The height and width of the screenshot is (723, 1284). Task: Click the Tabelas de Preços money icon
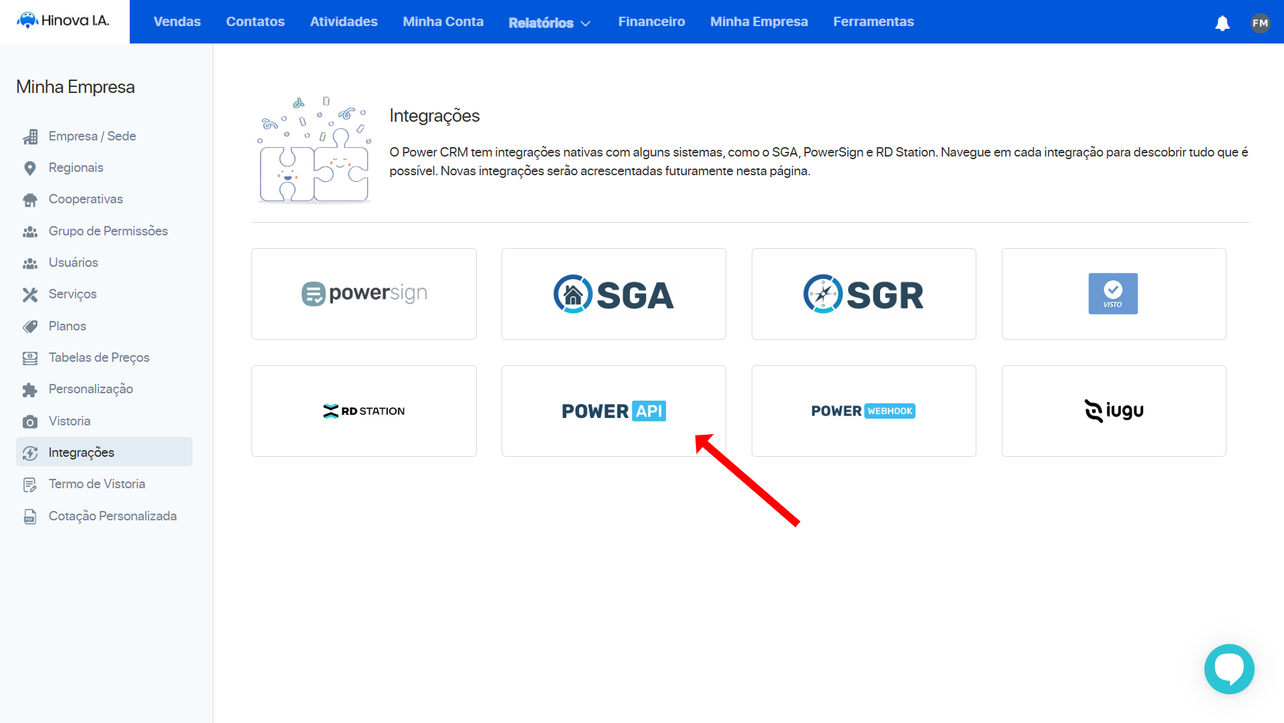tap(30, 358)
